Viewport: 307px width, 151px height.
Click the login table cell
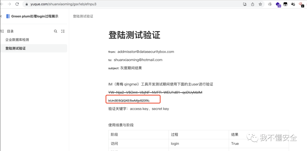pyautogui.click(x=199, y=144)
